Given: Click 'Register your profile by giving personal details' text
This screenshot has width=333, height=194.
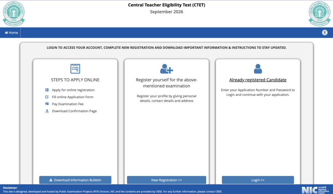Looking at the screenshot, I should 166,98.
